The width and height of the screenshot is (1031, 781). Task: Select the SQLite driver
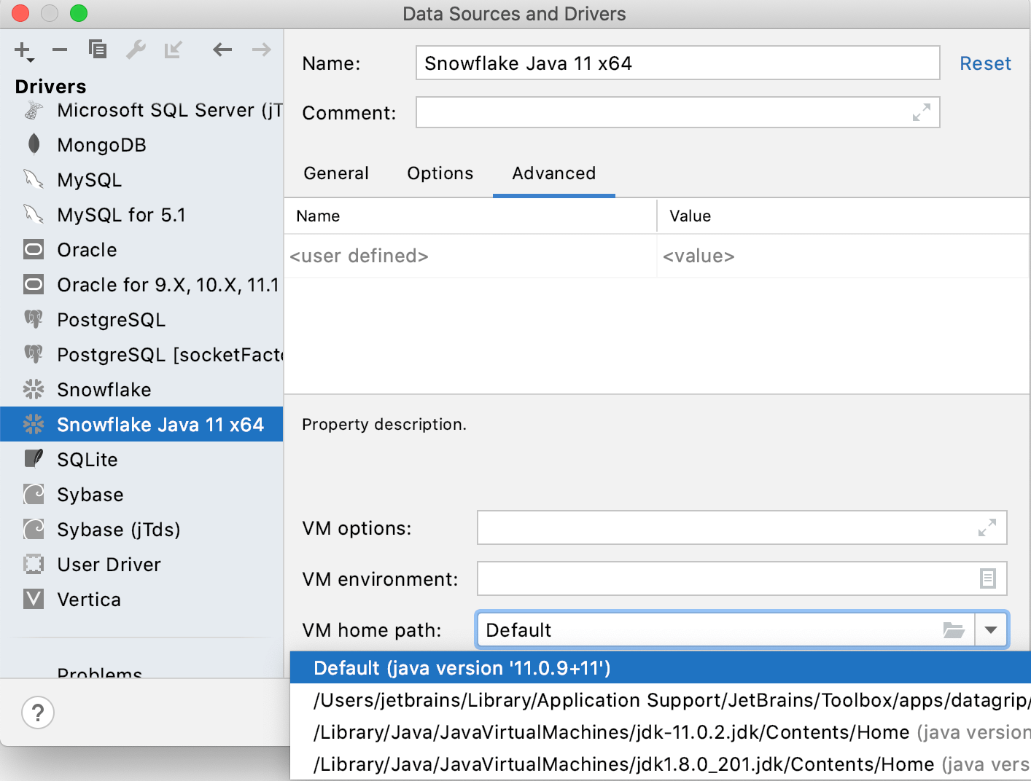(x=87, y=459)
